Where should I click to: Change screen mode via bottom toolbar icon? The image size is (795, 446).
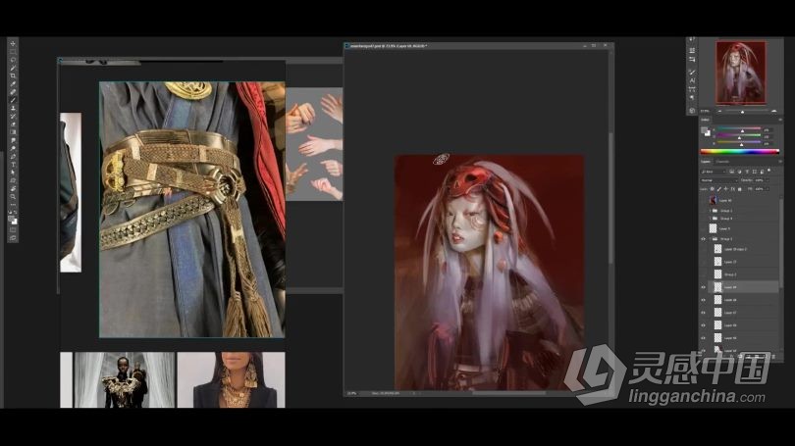point(13,239)
